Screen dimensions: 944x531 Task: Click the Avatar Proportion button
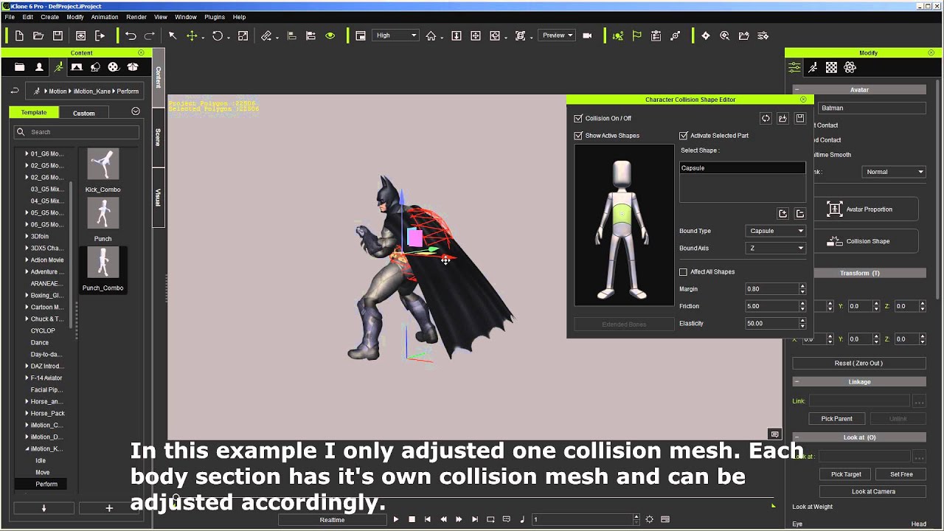click(x=867, y=209)
